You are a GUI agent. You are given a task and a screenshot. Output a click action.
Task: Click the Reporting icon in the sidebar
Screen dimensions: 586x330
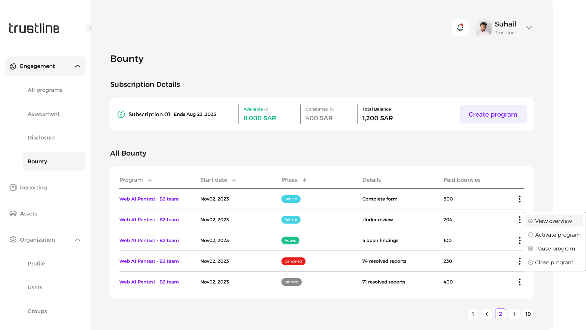(13, 187)
